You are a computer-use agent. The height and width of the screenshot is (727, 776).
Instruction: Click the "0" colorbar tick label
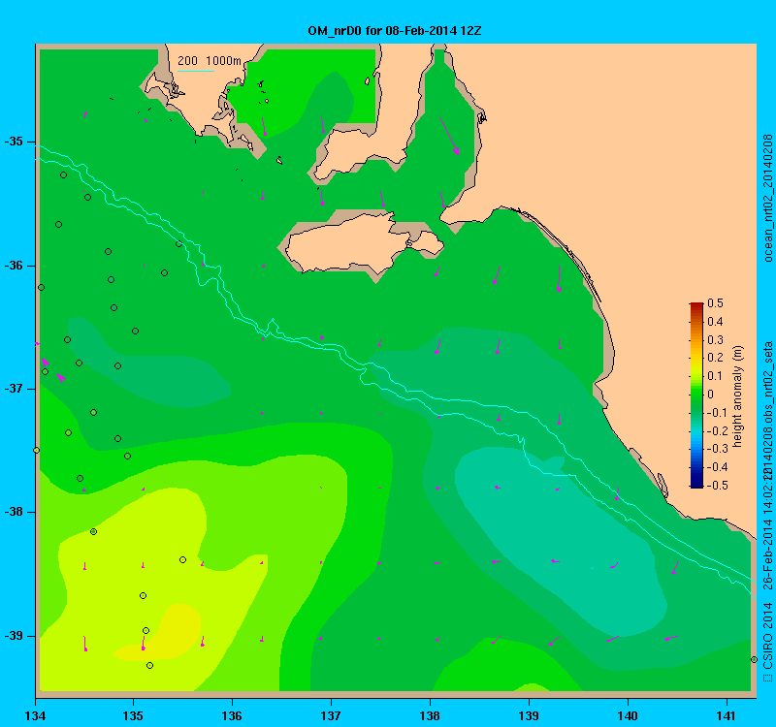(711, 395)
